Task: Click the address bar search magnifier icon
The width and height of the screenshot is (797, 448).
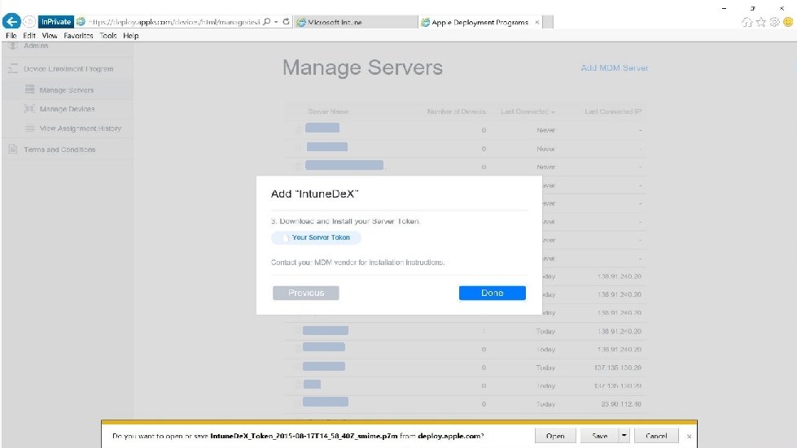Action: click(266, 22)
